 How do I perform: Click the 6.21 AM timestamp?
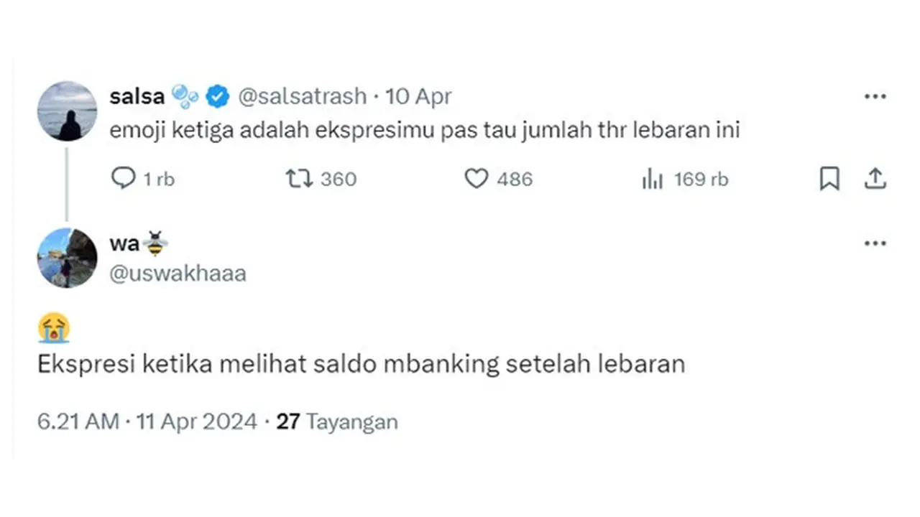pyautogui.click(x=77, y=421)
